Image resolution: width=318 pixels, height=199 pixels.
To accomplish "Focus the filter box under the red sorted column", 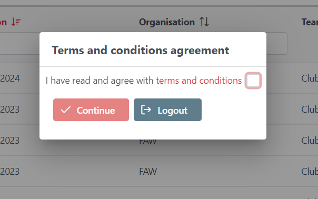I will 19,43.
